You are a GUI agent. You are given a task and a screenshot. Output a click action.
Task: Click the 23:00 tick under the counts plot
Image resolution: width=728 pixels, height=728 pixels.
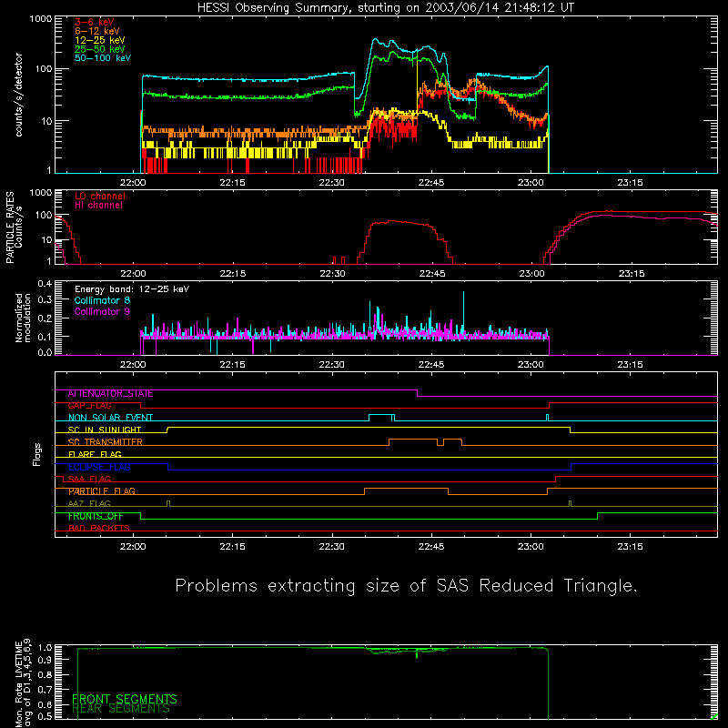tap(531, 183)
